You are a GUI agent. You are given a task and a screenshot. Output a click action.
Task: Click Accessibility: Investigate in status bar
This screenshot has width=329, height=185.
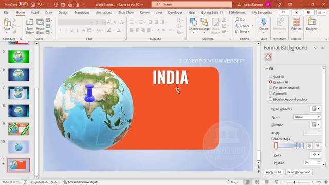(81, 182)
